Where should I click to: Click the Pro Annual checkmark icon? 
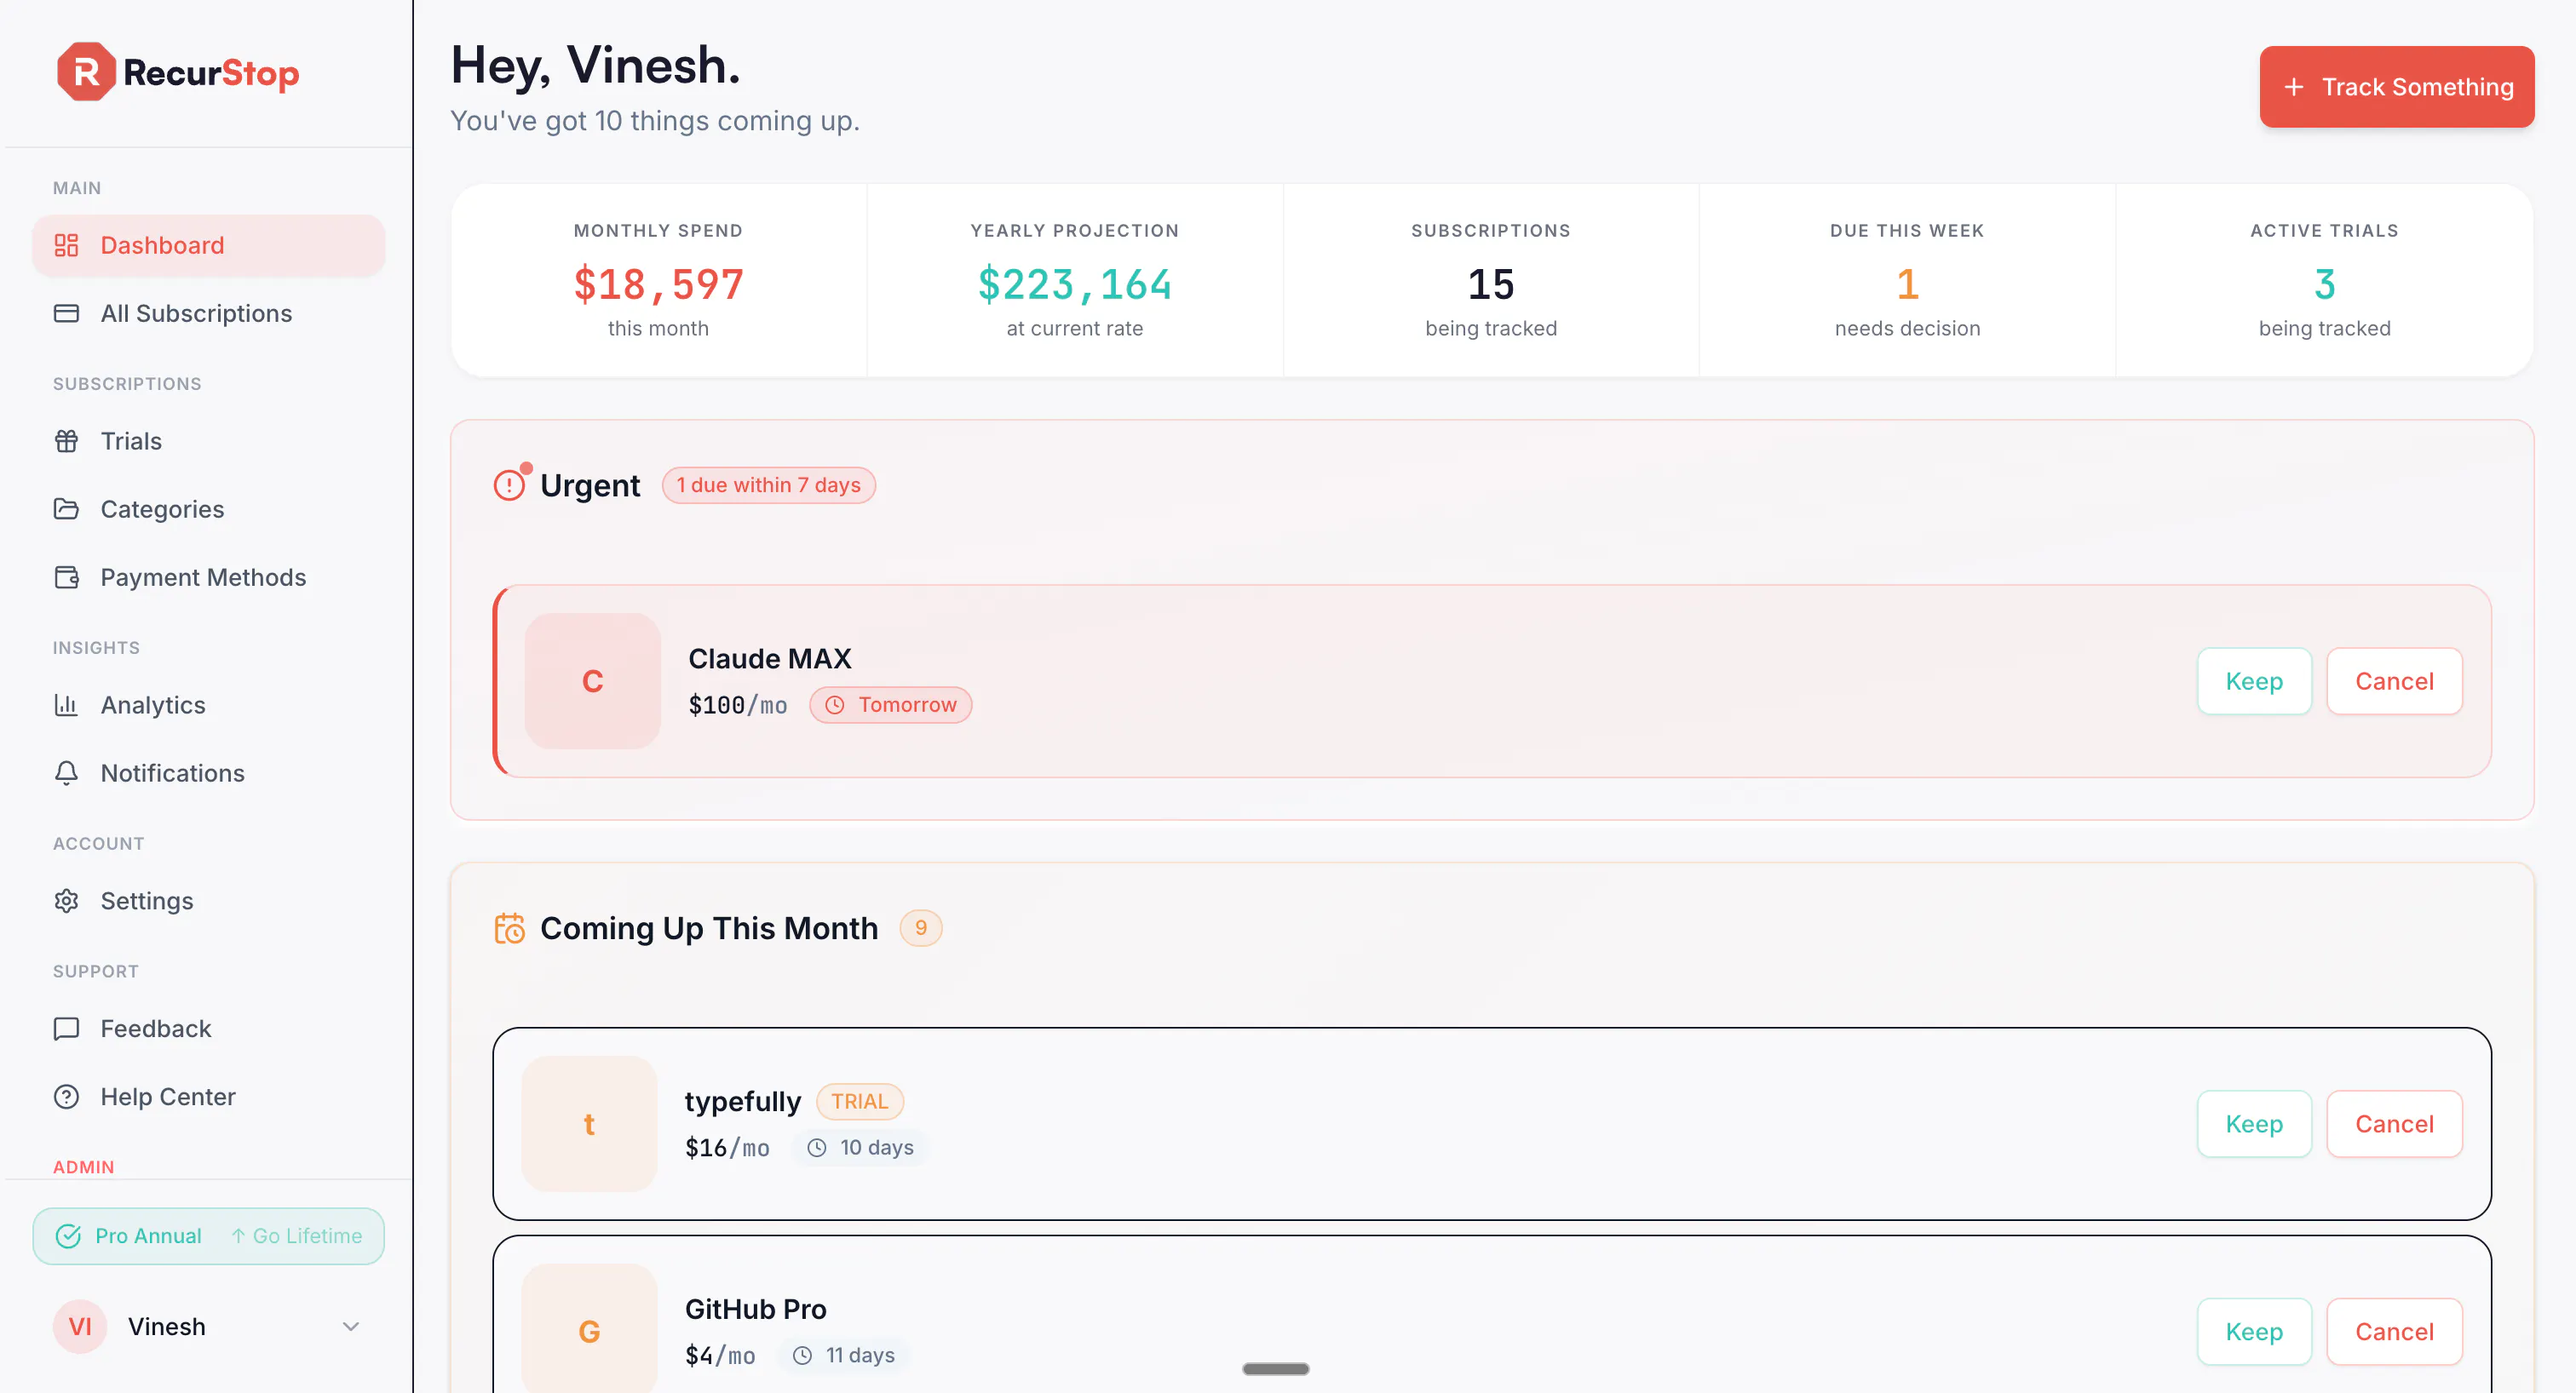tap(68, 1236)
